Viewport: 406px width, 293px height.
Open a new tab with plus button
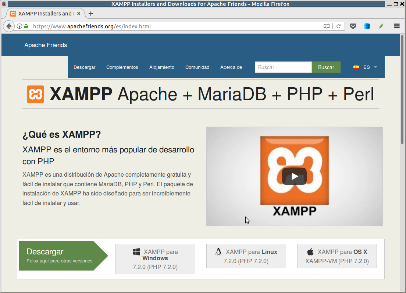click(x=91, y=14)
